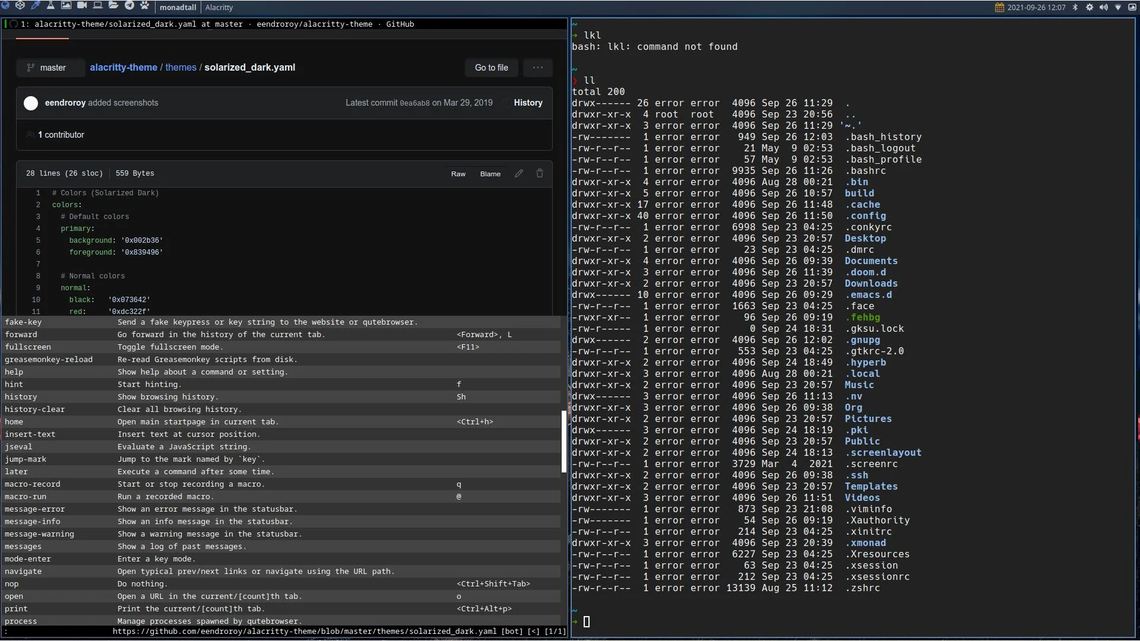1140x641 pixels.
Task: Click the calendar icon beside the date
Action: point(999,7)
